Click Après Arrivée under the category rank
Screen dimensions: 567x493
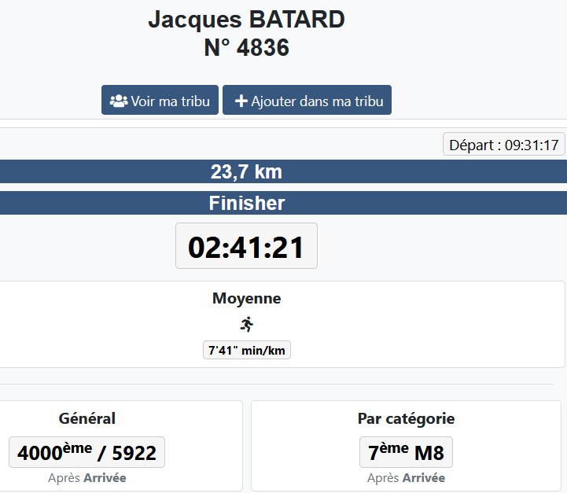pyautogui.click(x=406, y=477)
